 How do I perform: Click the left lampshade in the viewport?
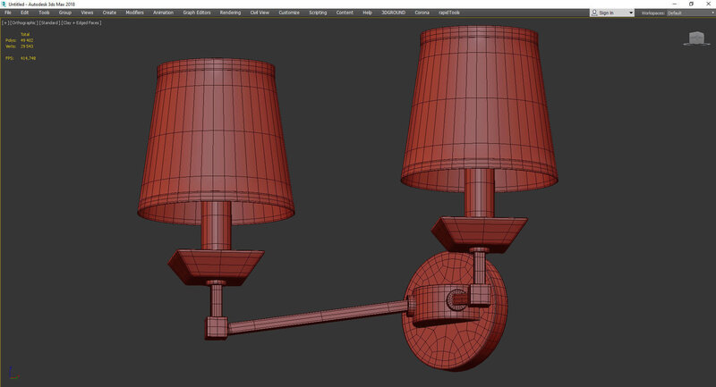click(216, 143)
